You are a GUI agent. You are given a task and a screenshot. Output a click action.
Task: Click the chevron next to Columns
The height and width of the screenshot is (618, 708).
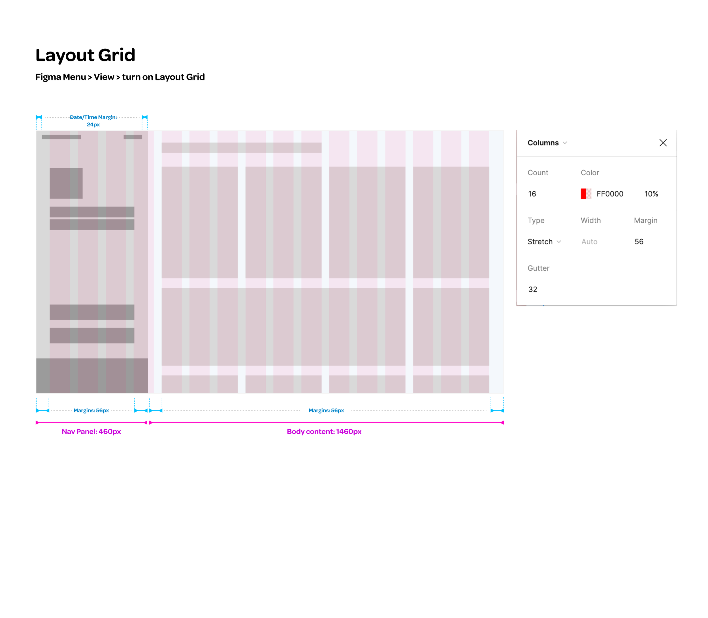click(x=565, y=143)
